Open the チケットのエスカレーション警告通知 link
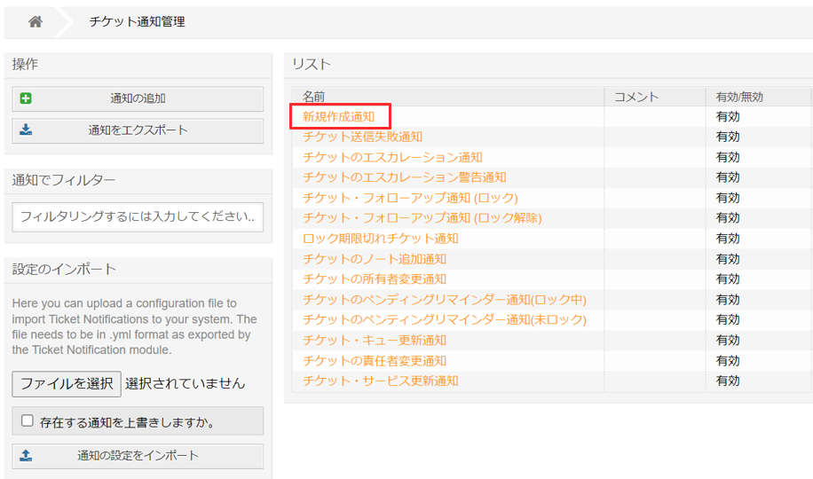Screen dimensions: 813x479 (405, 177)
